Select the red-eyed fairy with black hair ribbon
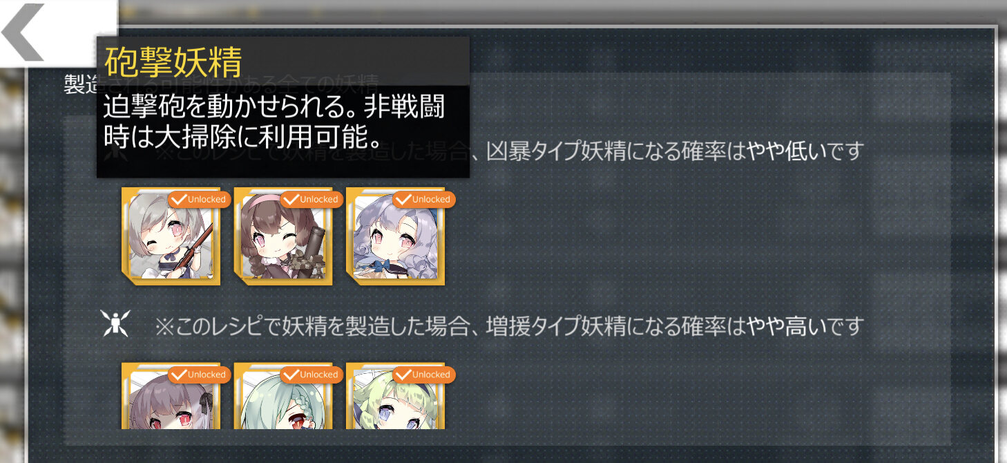Screen dimensions: 1007x463 [x=171, y=396]
